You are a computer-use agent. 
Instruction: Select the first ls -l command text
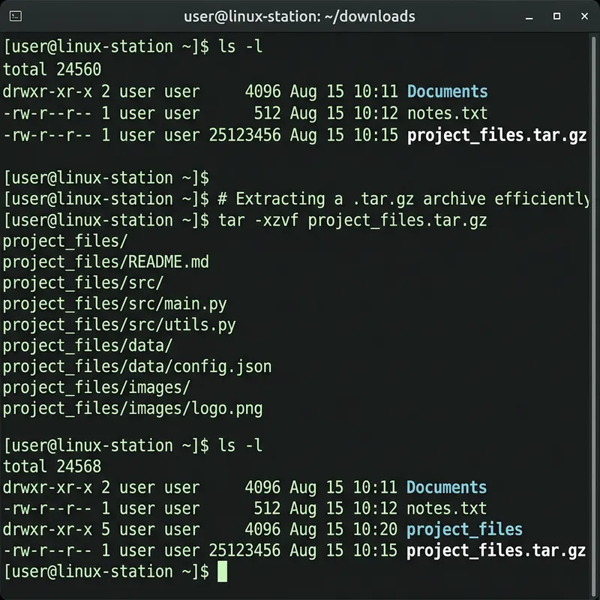tap(241, 46)
